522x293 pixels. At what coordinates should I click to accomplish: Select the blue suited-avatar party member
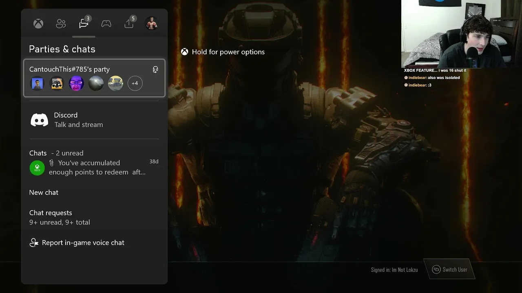click(x=38, y=83)
